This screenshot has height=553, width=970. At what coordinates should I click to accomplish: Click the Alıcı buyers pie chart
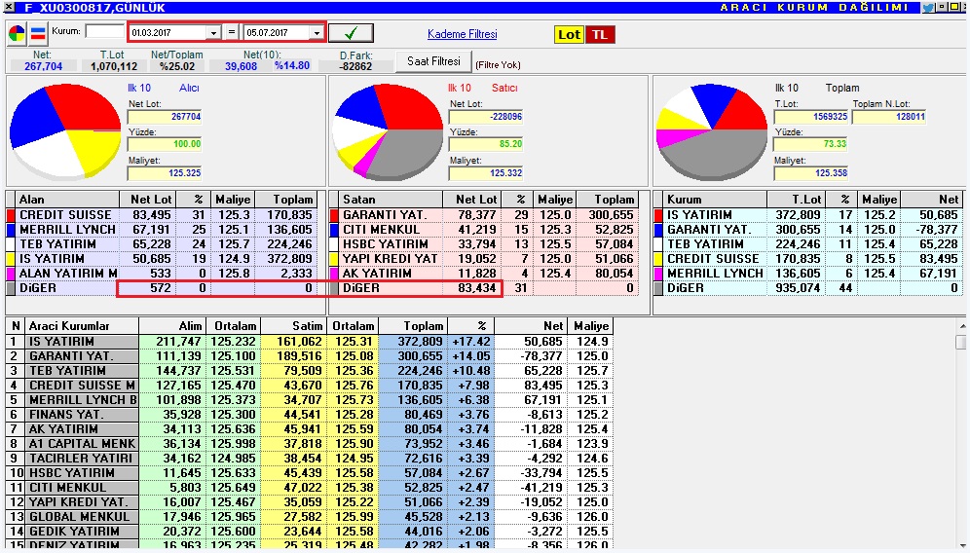(x=65, y=131)
